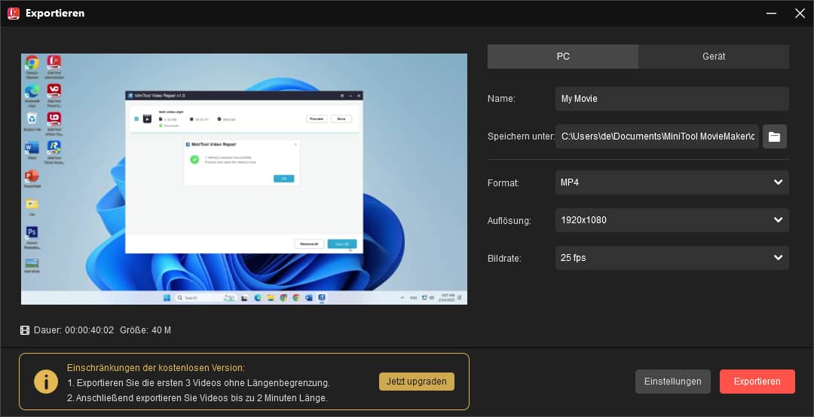Viewport: 814px width, 417px height.
Task: Click the Windows Start icon in the preview taskbar
Action: 167,298
